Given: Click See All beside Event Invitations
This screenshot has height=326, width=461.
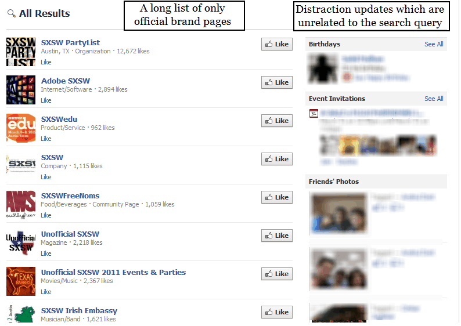Looking at the screenshot, I should 434,99.
